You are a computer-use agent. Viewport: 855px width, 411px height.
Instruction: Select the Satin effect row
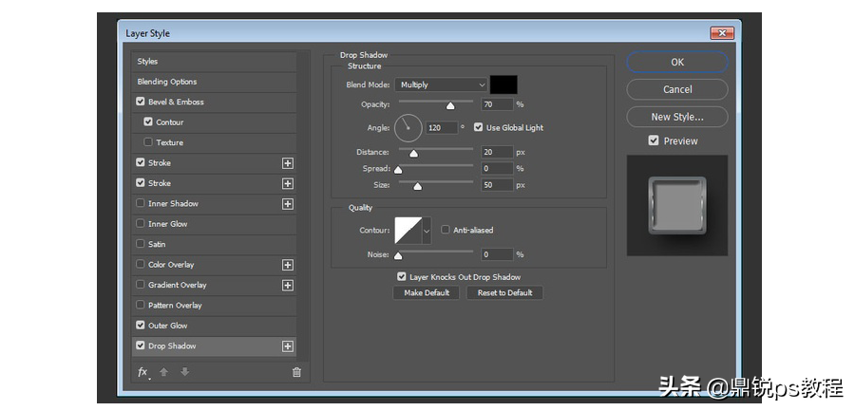tap(214, 244)
